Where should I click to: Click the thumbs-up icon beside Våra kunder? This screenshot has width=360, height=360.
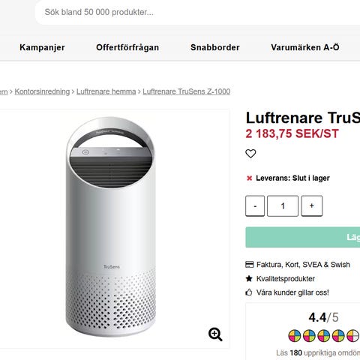click(249, 292)
